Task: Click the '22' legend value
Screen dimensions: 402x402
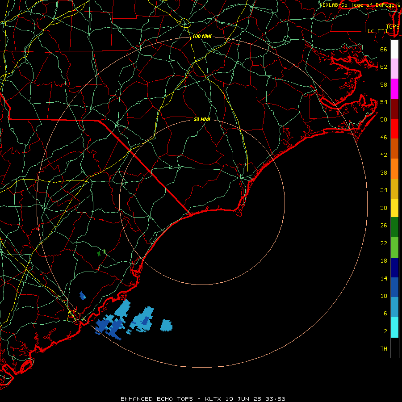Action: [x=384, y=243]
